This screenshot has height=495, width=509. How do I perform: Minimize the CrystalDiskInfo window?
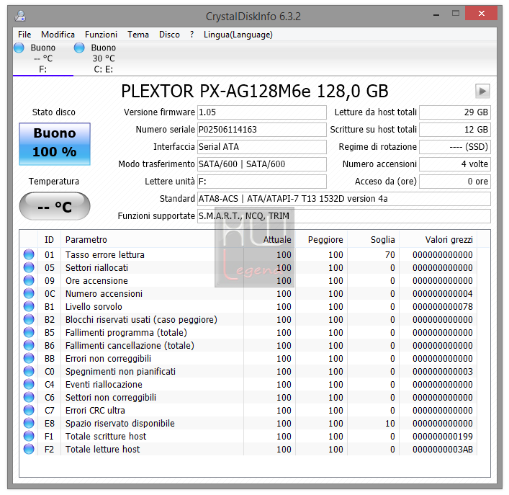436,14
